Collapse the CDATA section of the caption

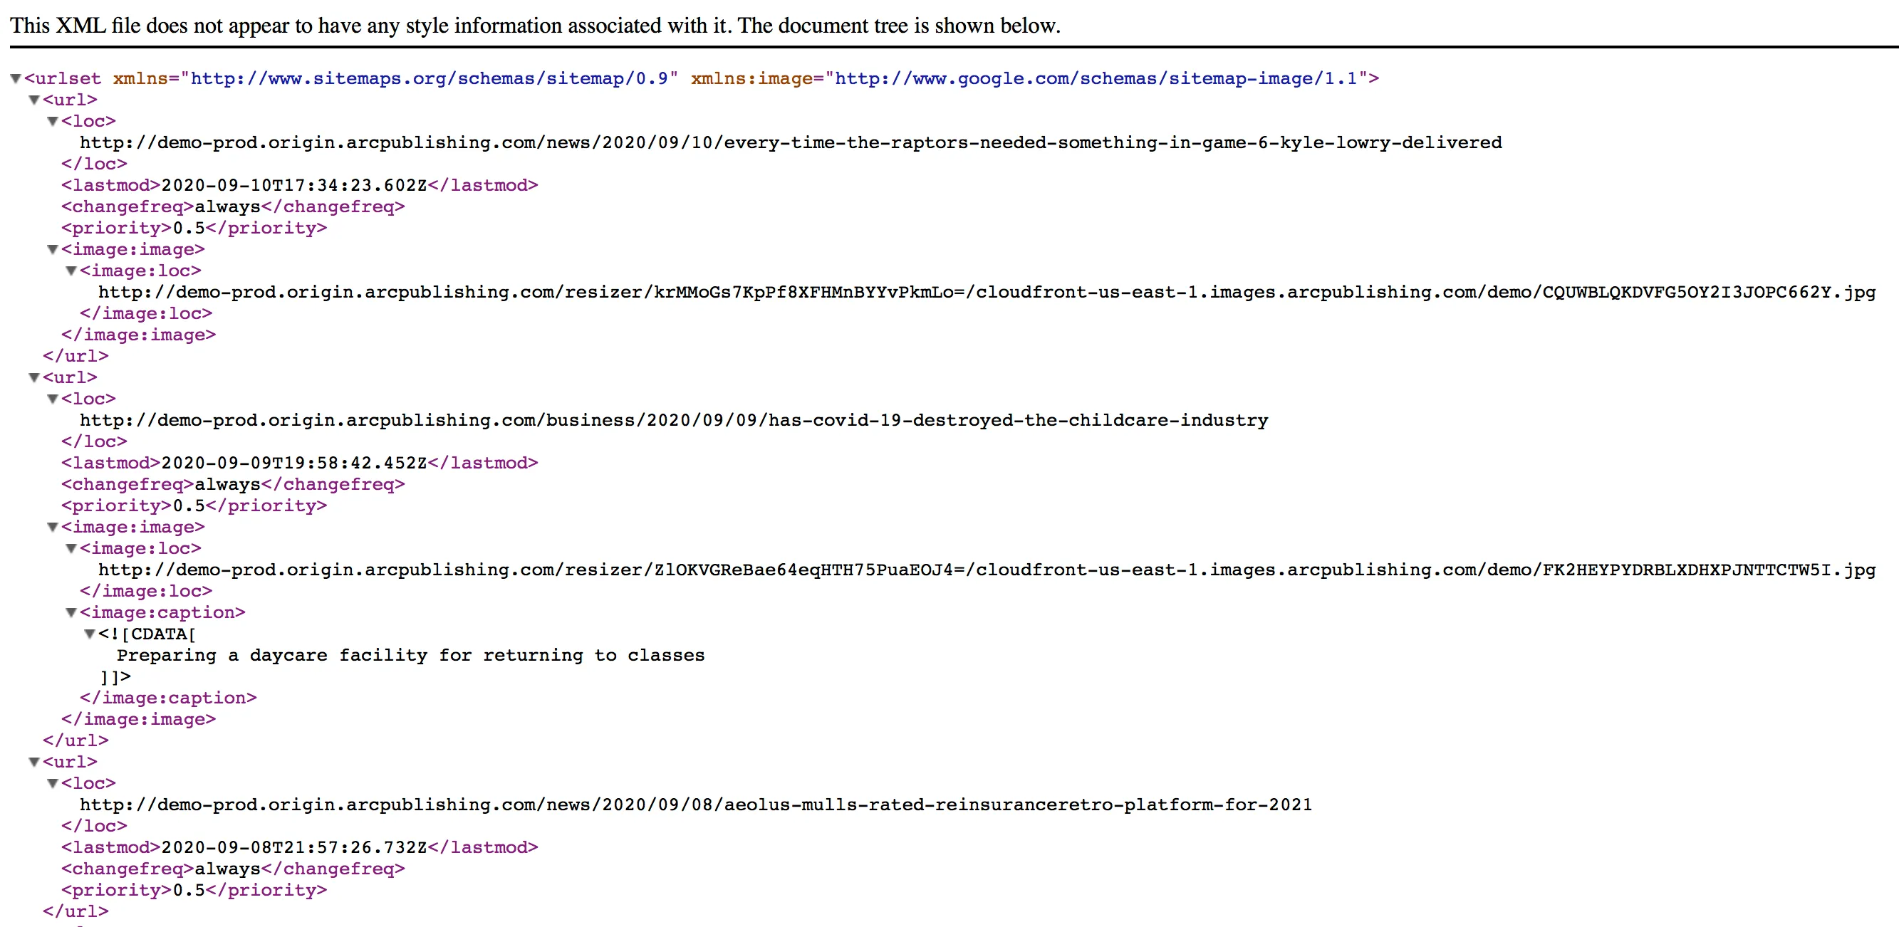click(x=89, y=634)
